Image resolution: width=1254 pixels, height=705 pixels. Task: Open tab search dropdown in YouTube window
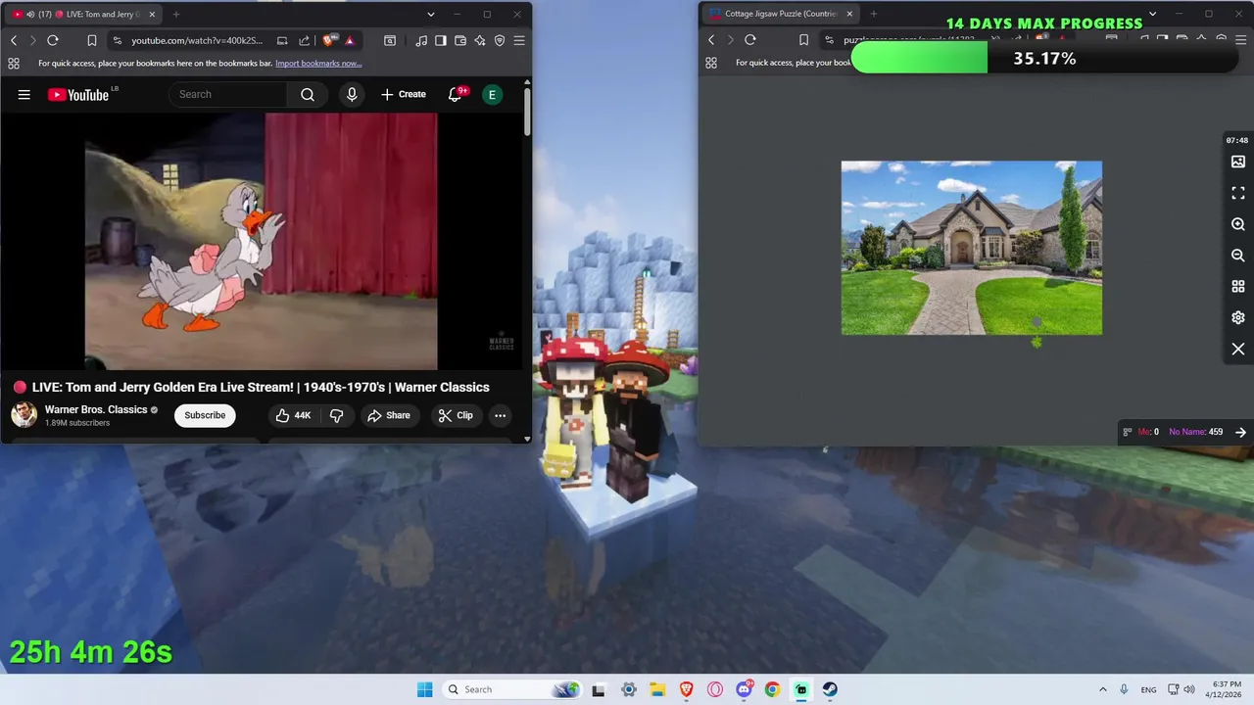(x=431, y=14)
